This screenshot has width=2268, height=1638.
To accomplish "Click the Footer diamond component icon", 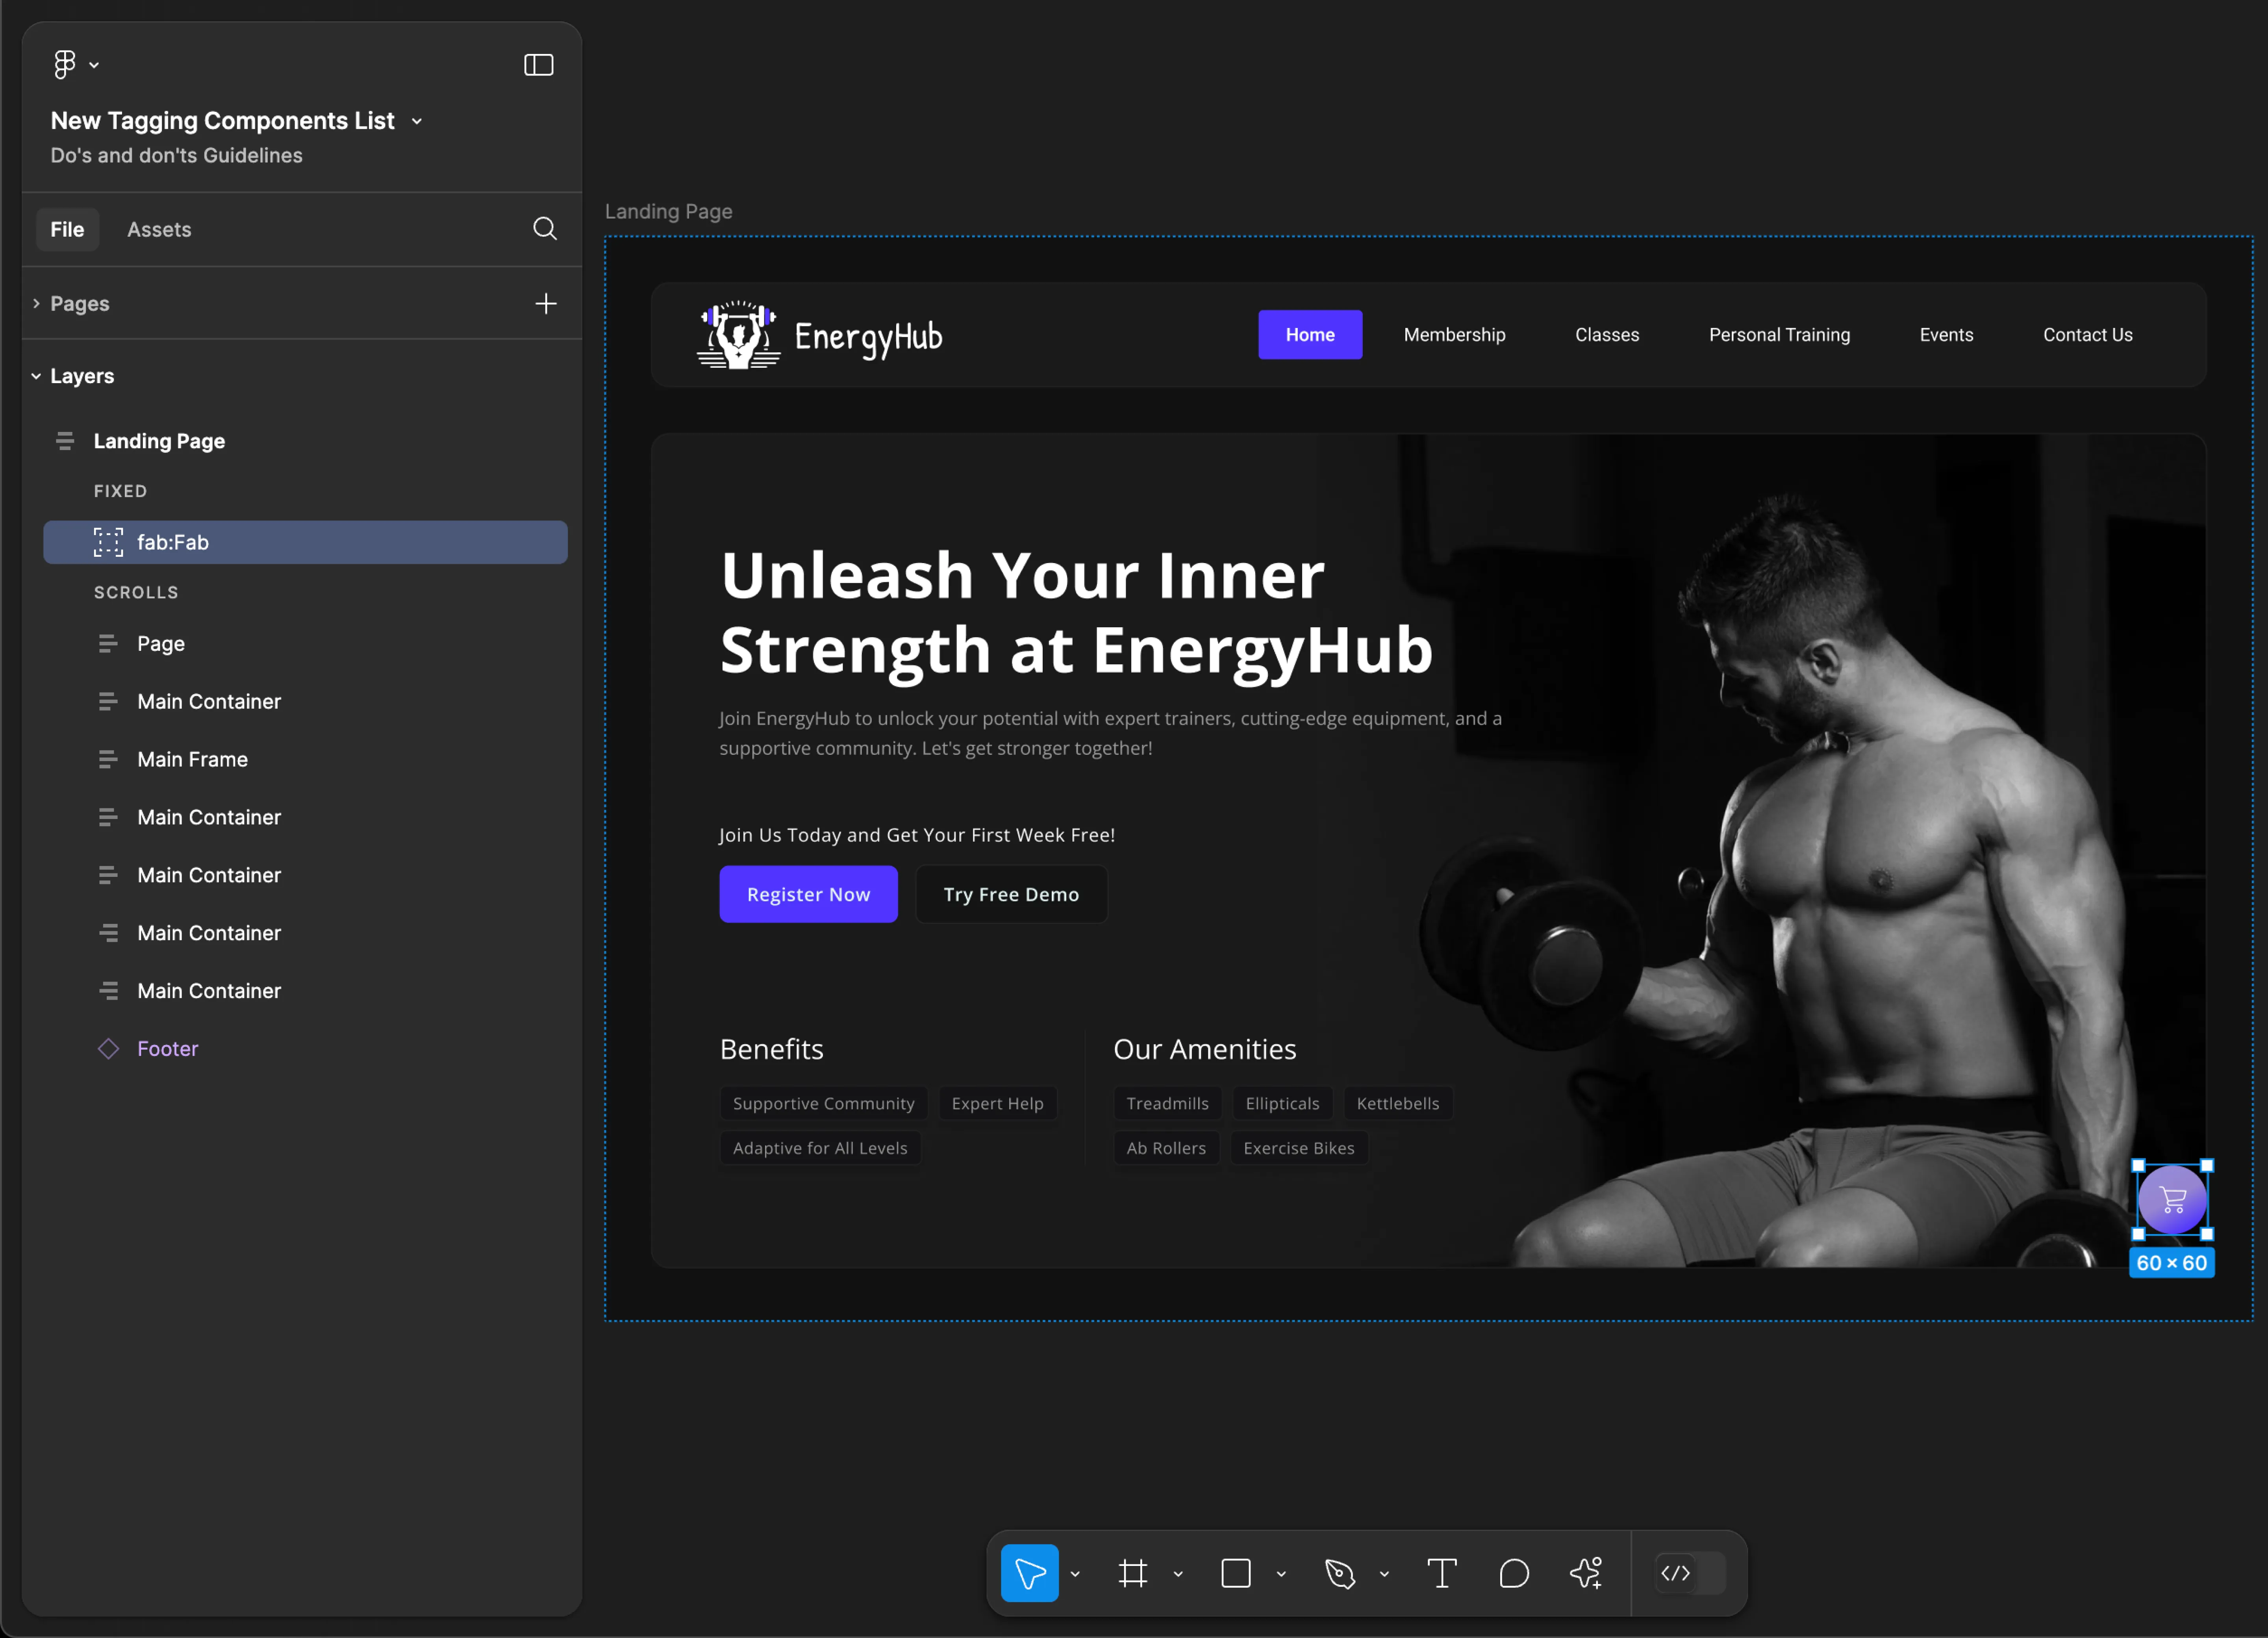I will coord(108,1049).
